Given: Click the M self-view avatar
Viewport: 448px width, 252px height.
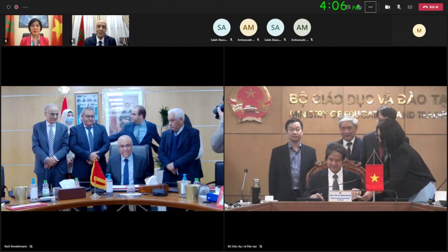Looking at the screenshot, I should (x=419, y=30).
